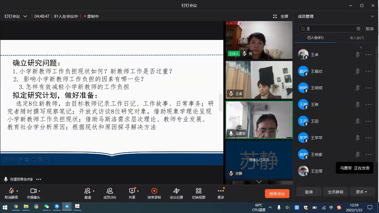
Task: Click 结束录制 to stop recording
Action: click(154, 191)
